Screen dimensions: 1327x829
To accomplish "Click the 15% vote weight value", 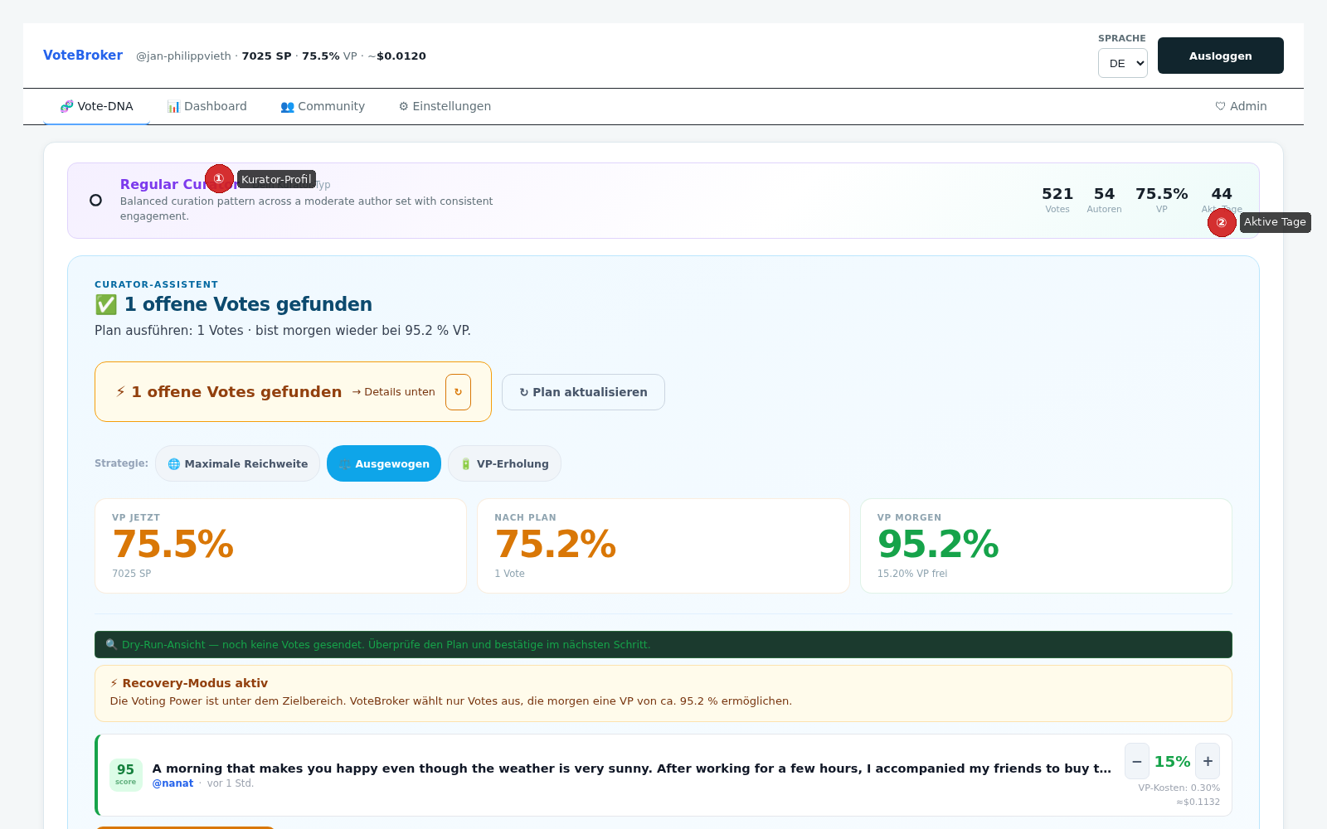I will click(x=1172, y=761).
